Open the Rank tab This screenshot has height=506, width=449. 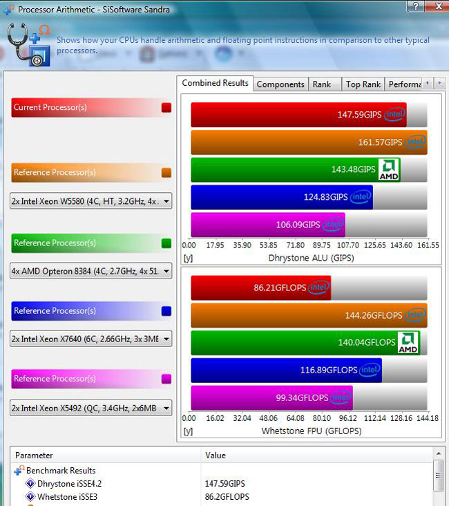coord(325,84)
